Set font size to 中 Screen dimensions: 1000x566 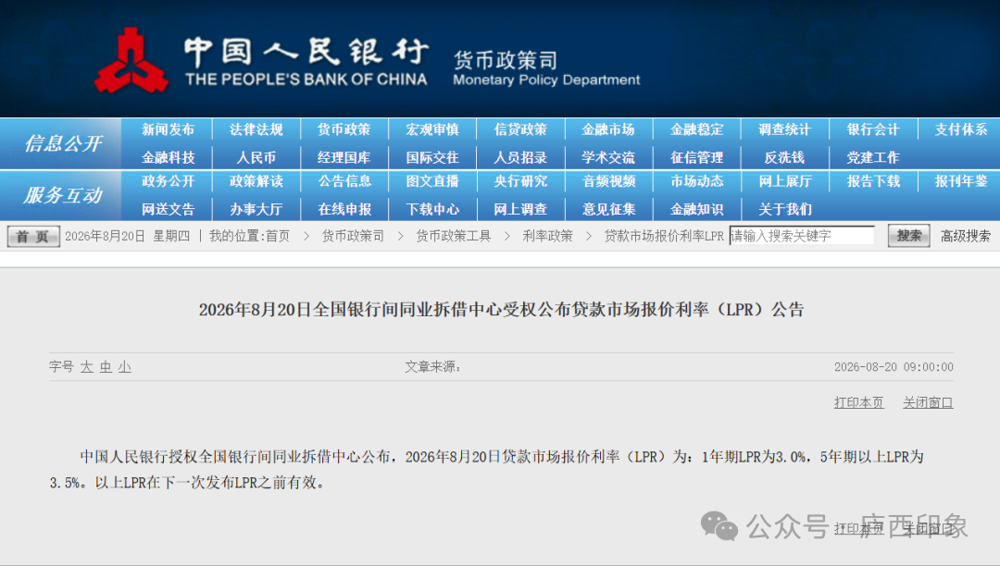point(106,367)
